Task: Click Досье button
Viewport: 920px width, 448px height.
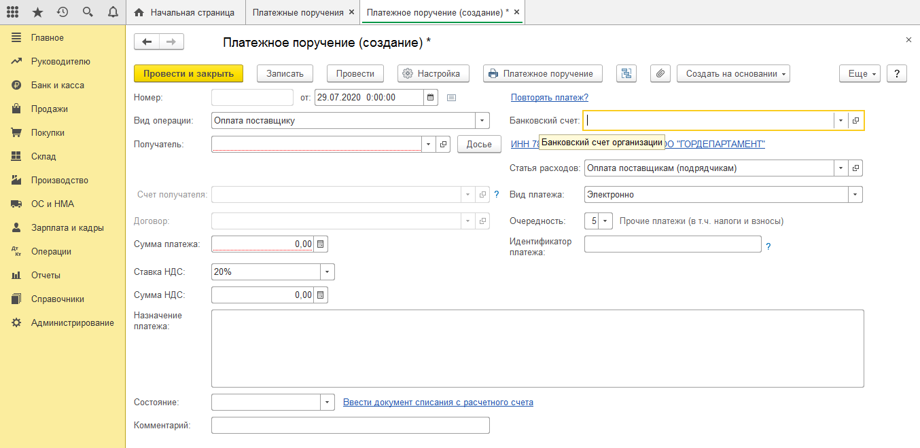Action: tap(479, 144)
